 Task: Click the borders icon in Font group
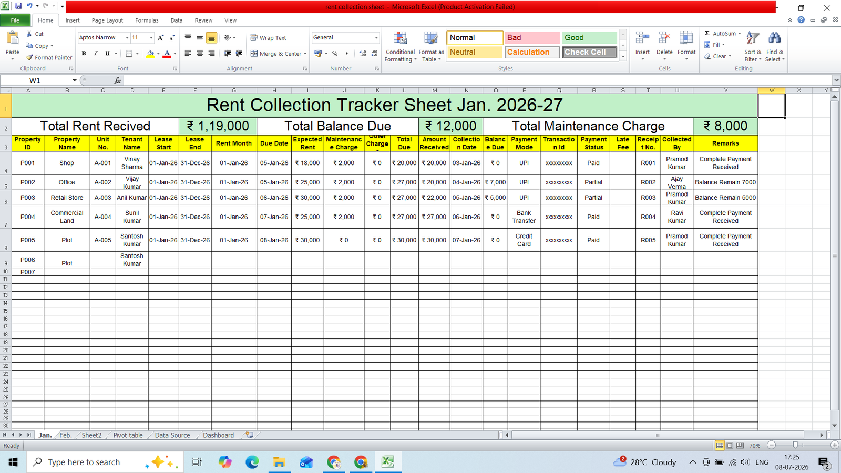(x=129, y=54)
